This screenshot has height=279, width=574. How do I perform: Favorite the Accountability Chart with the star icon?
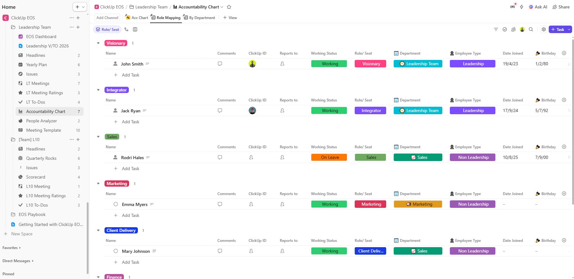pyautogui.click(x=229, y=7)
